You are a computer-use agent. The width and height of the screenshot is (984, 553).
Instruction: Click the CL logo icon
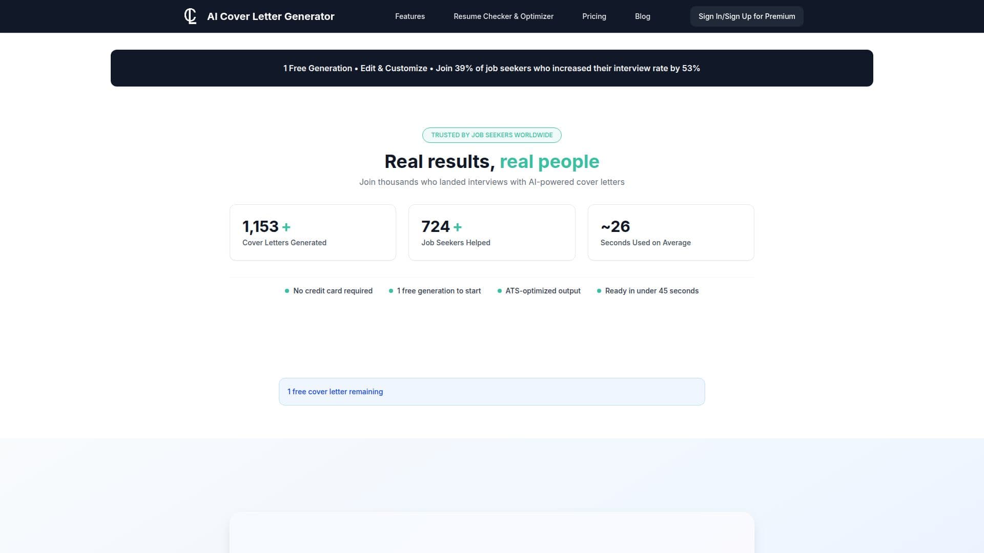click(x=190, y=16)
